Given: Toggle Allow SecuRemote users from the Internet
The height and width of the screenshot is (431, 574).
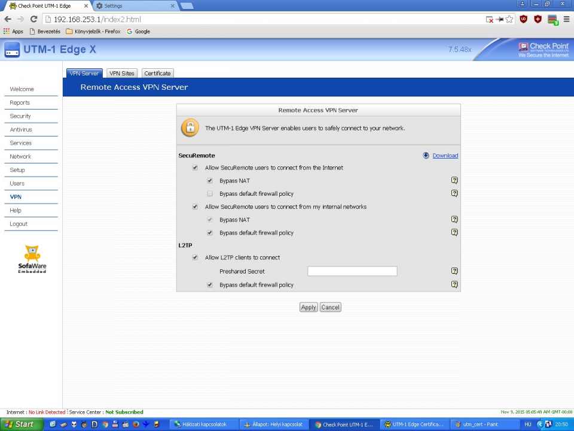Looking at the screenshot, I should point(195,168).
